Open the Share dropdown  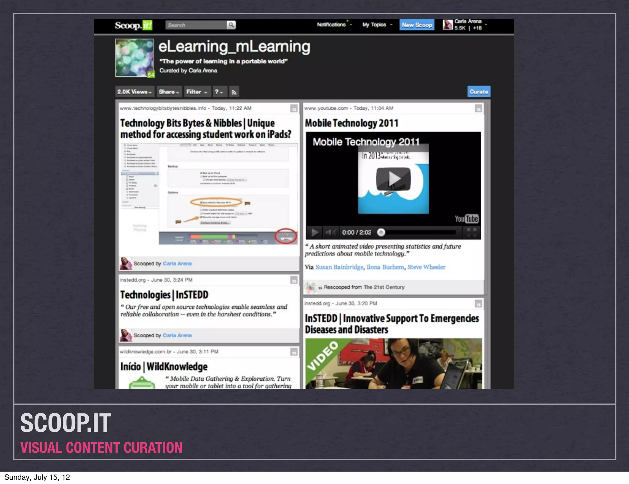click(169, 92)
